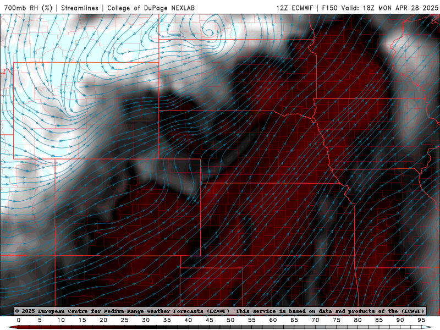440x330 pixels.
Task: Select the colorbar label "45"
Action: pos(210,320)
